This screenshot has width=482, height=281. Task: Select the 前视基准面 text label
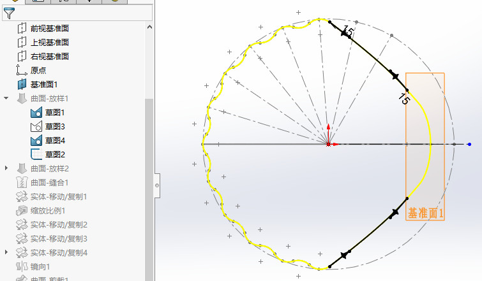(x=50, y=28)
